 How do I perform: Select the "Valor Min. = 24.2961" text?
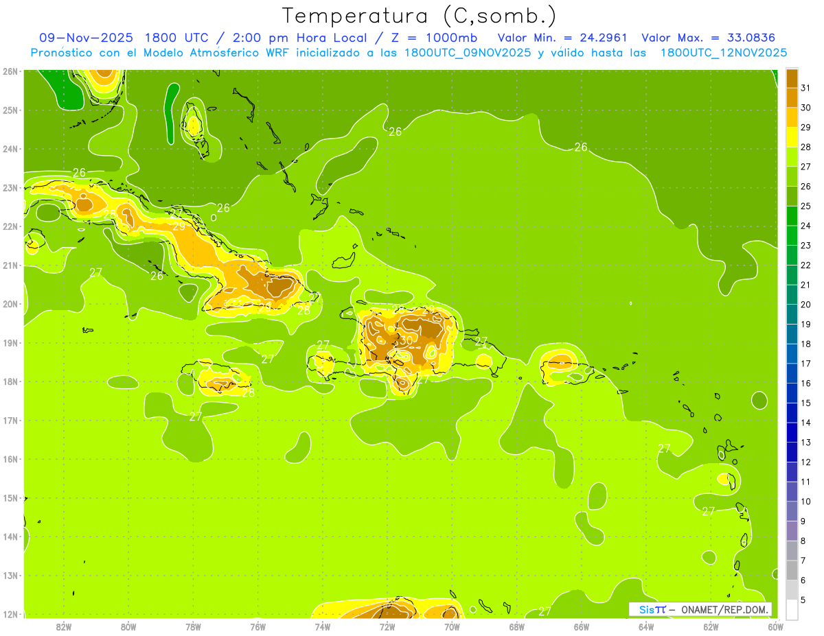click(562, 37)
